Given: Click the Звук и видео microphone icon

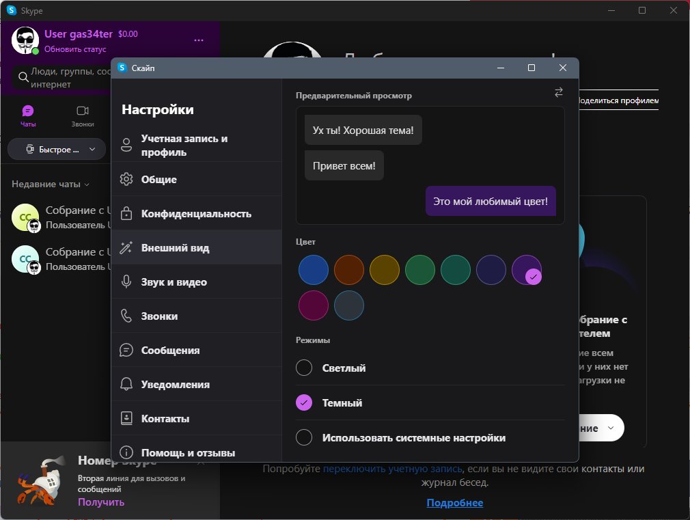Looking at the screenshot, I should pos(126,282).
